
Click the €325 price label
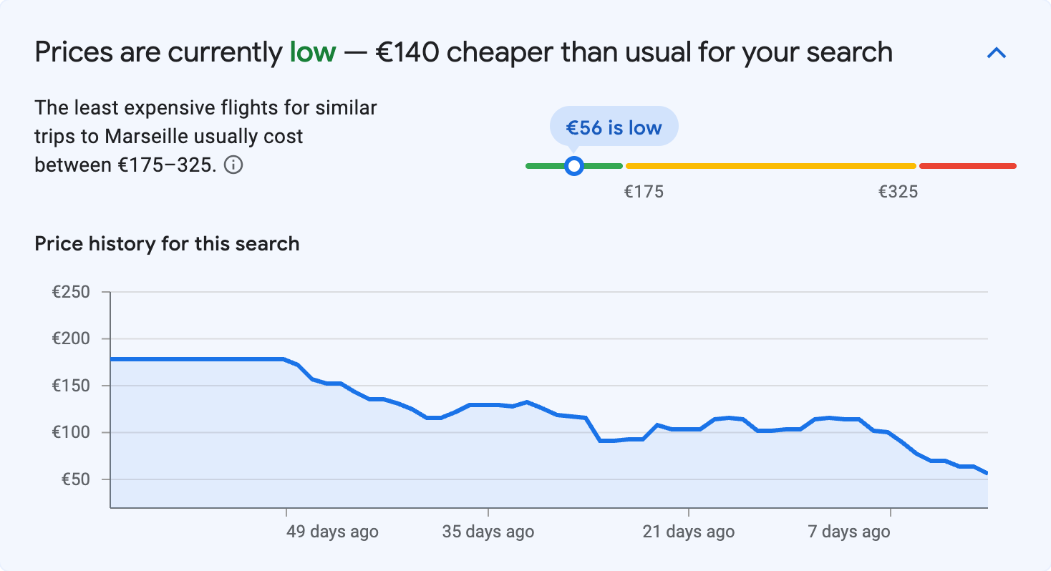[x=899, y=191]
